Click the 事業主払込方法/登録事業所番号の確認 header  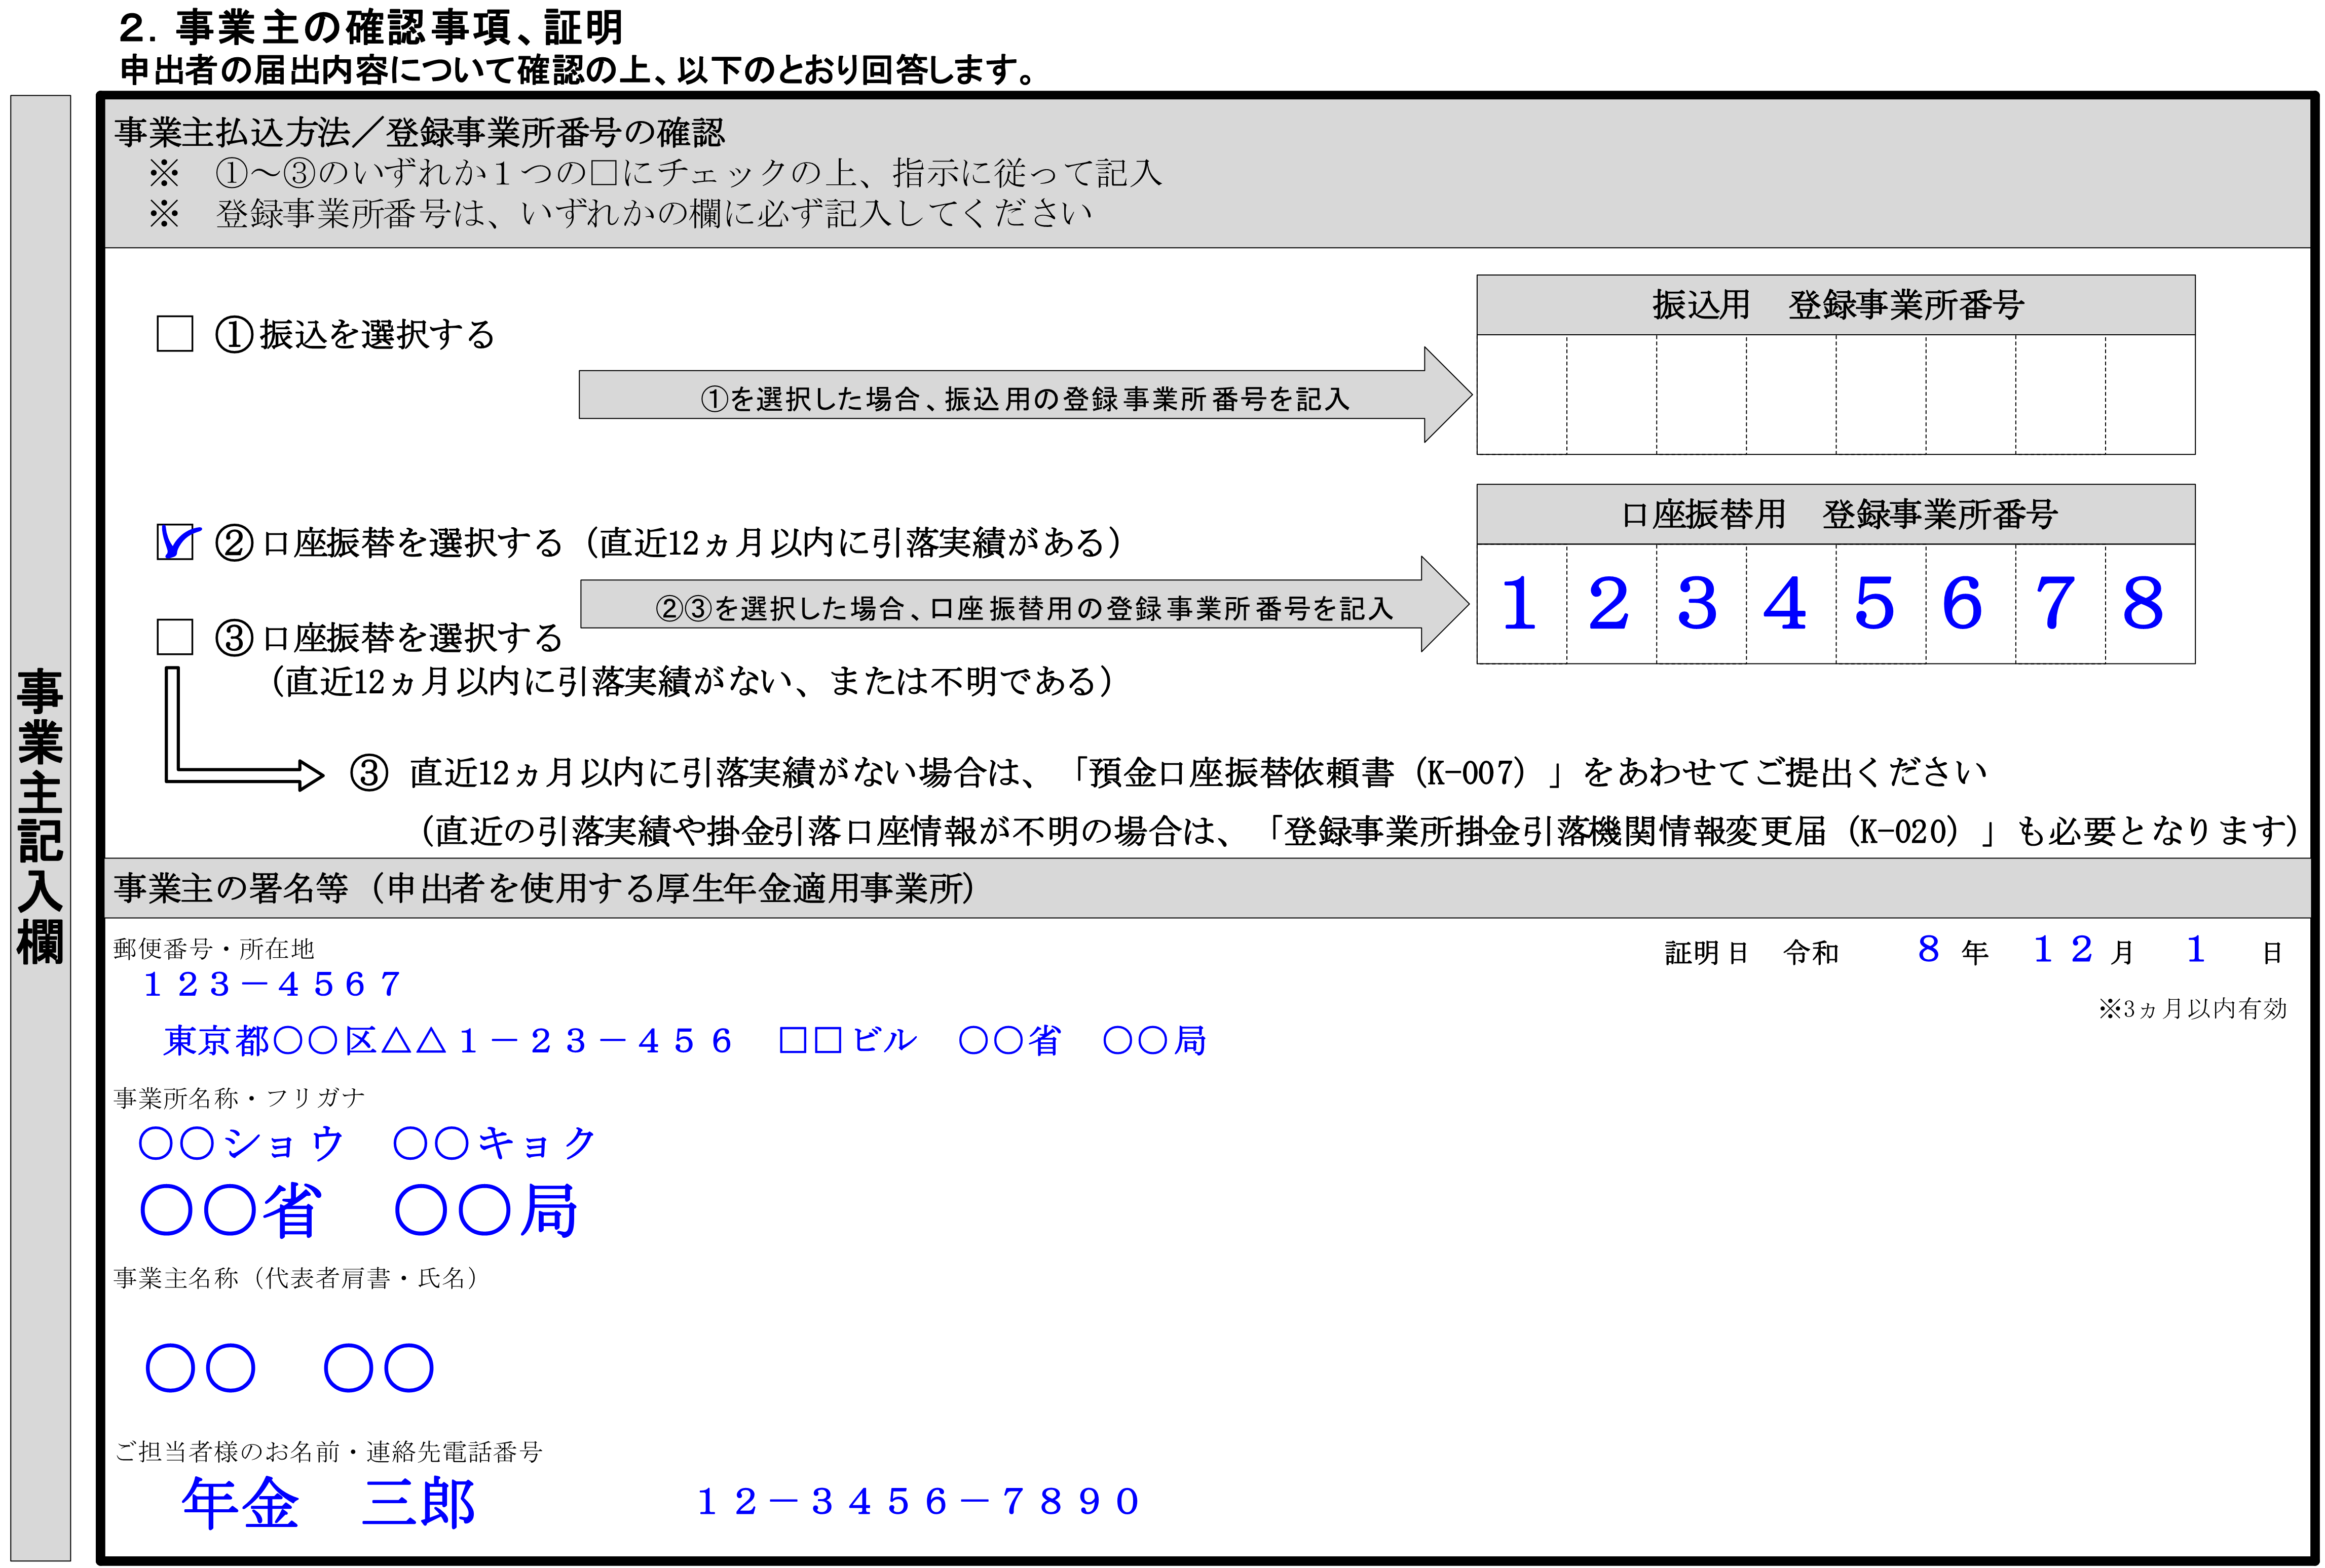(419, 132)
